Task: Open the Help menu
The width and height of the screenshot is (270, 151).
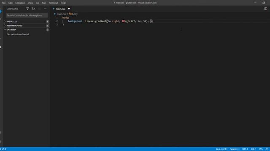Action: [x=63, y=3]
